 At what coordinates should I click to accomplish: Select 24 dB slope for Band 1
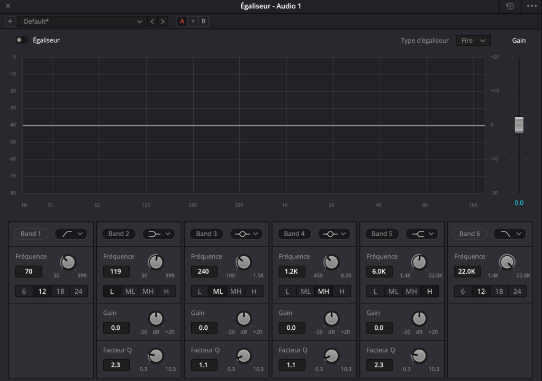(78, 291)
